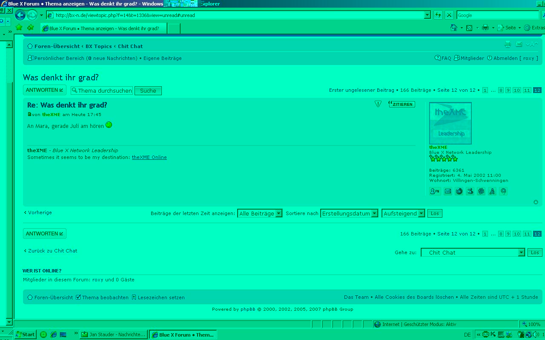Open theXME's website via the globe icon
Image resolution: width=545 pixels, height=340 pixels.
tap(459, 191)
